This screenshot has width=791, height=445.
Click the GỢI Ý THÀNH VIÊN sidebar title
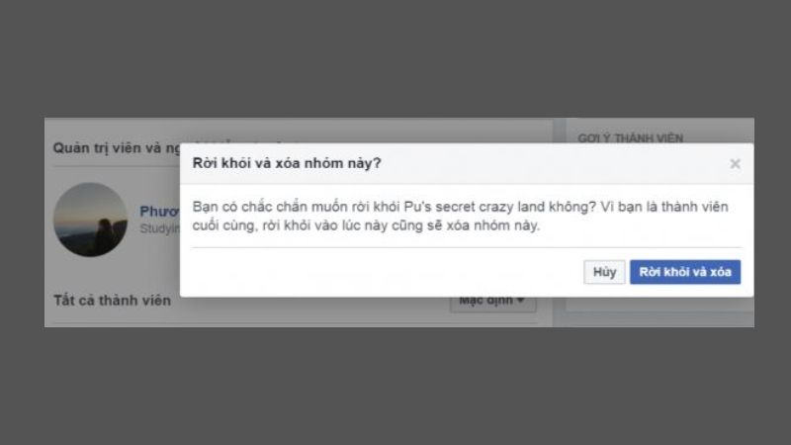(x=630, y=137)
